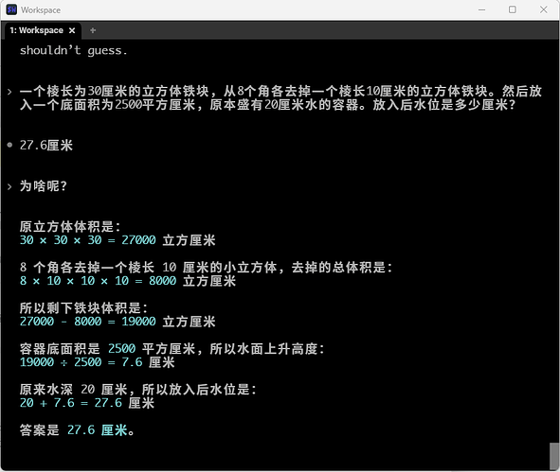Close the "1: Workspace" tab
Viewport: 560px width, 472px height.
point(72,30)
